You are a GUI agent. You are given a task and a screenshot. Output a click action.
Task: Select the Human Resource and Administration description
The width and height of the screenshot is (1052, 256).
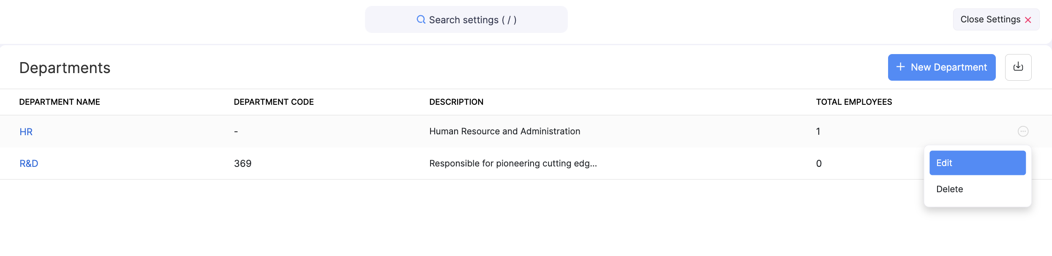504,131
